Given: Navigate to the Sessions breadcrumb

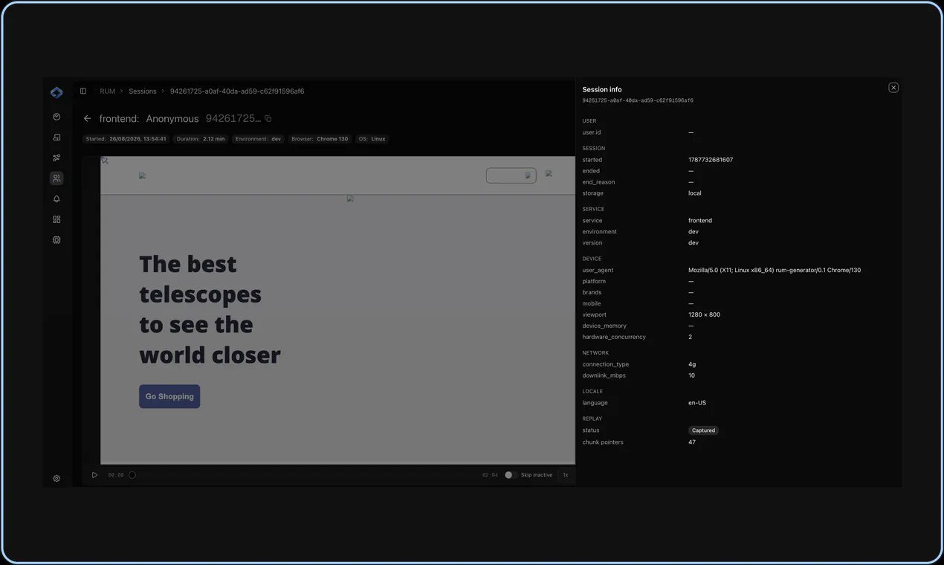Looking at the screenshot, I should pos(143,91).
